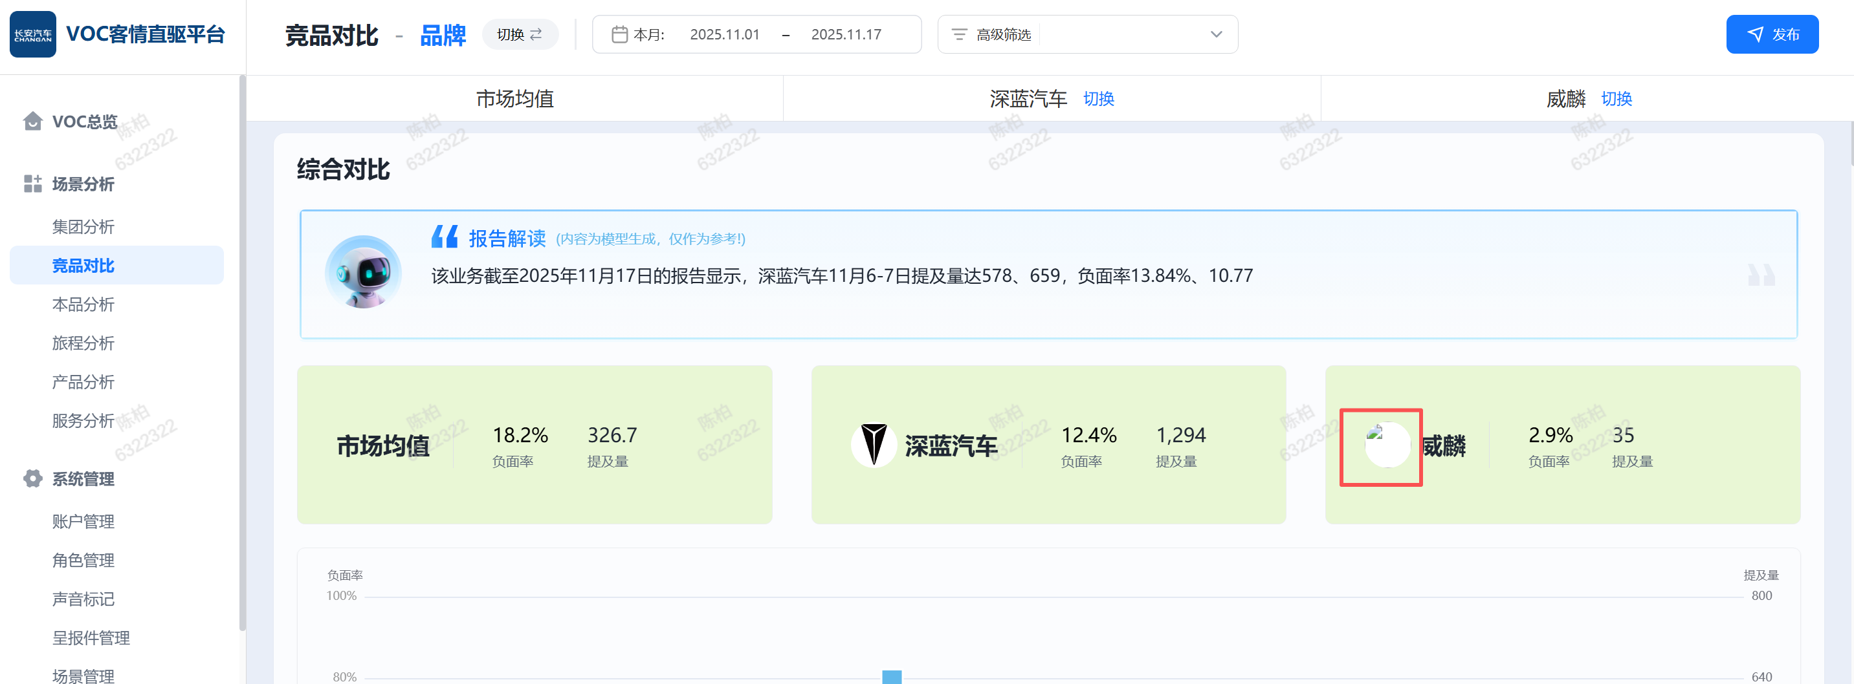
Task: Open 集团分析 in the sidebar
Action: coord(83,226)
